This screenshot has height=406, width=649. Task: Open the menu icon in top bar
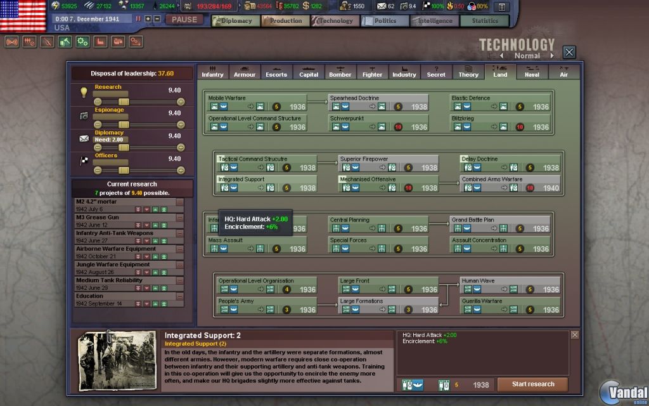pyautogui.click(x=501, y=7)
